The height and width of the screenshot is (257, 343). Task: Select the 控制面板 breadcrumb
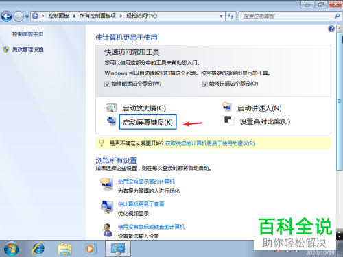coord(58,16)
